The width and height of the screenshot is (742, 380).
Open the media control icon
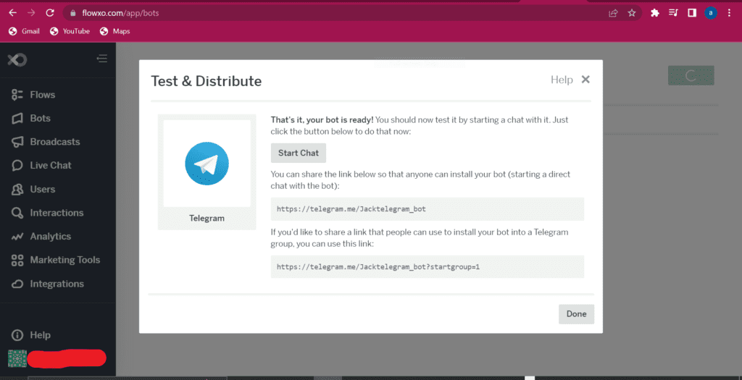click(x=673, y=13)
